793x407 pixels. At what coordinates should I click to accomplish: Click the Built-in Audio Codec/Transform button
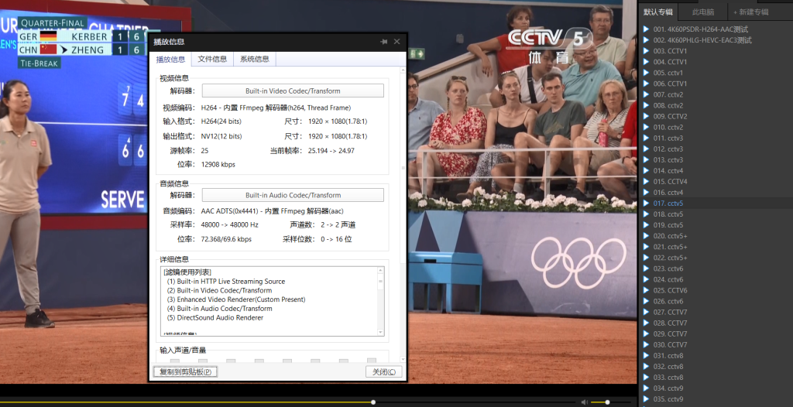293,195
